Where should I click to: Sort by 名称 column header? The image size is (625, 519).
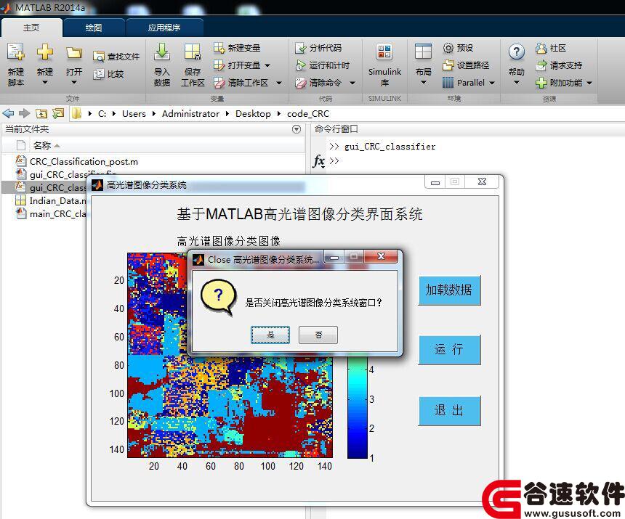42,146
